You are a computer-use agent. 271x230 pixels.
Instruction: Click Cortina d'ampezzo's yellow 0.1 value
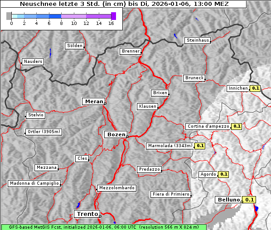[x=237, y=127]
